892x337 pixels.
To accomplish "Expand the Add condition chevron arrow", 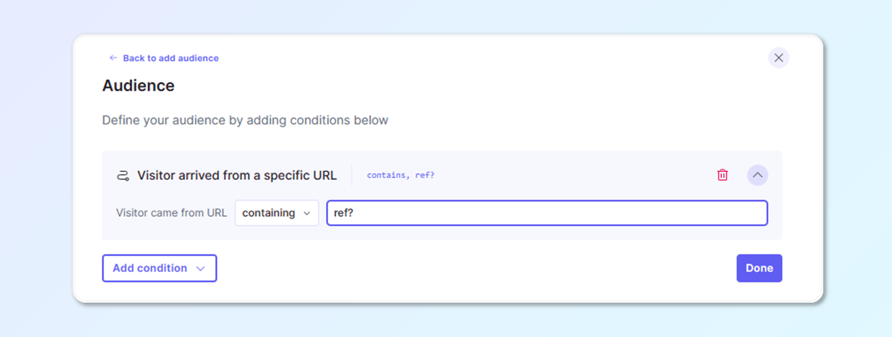I will point(200,268).
